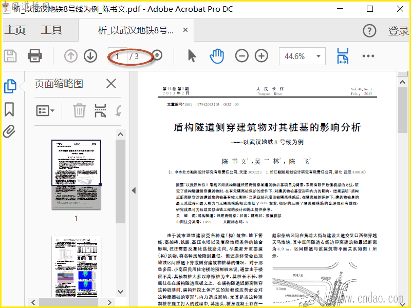Select the arrow Selection tool
This screenshot has height=308, width=411.
(x=192, y=56)
